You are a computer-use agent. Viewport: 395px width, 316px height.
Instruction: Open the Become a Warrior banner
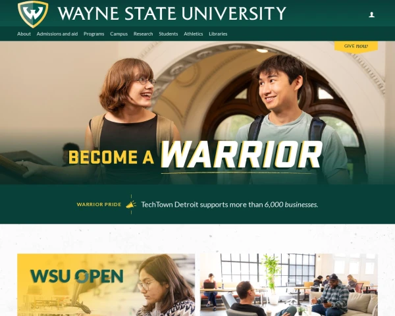196,157
